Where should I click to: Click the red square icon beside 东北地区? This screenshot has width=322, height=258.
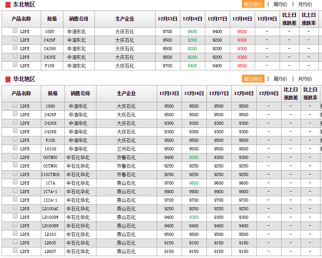point(8,5)
